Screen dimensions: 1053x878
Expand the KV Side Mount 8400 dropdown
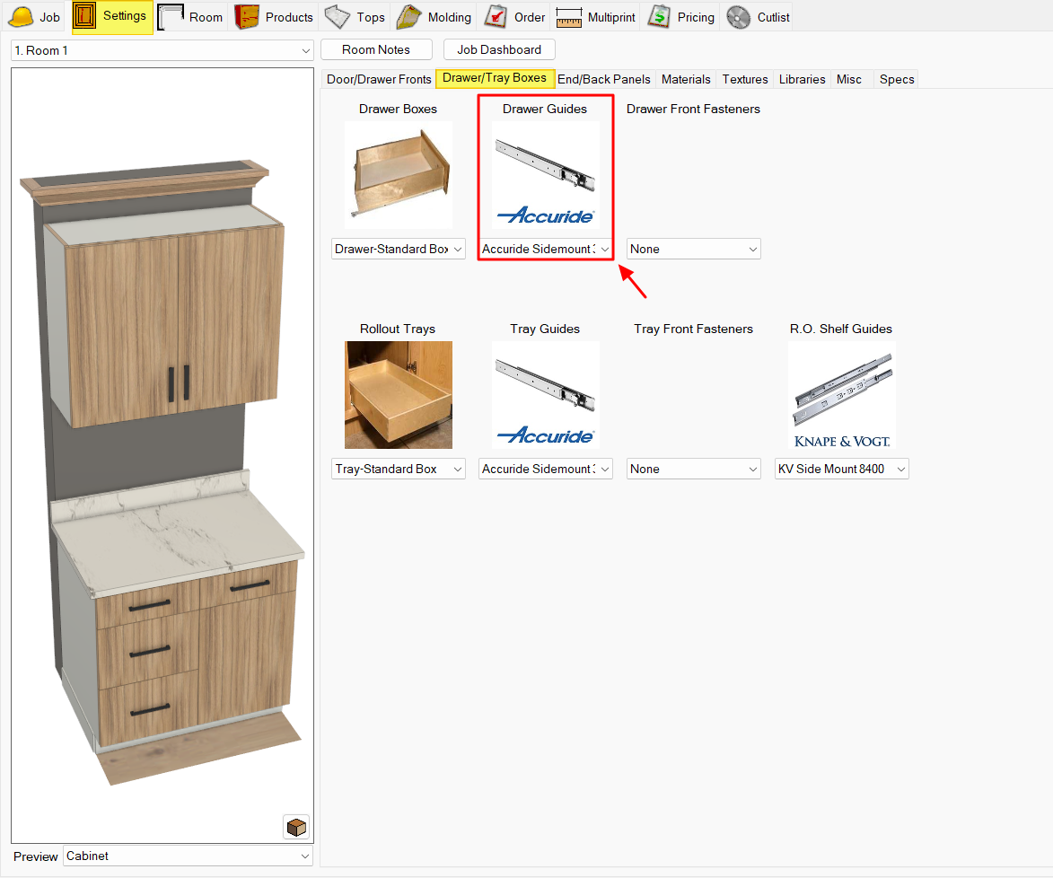841,469
